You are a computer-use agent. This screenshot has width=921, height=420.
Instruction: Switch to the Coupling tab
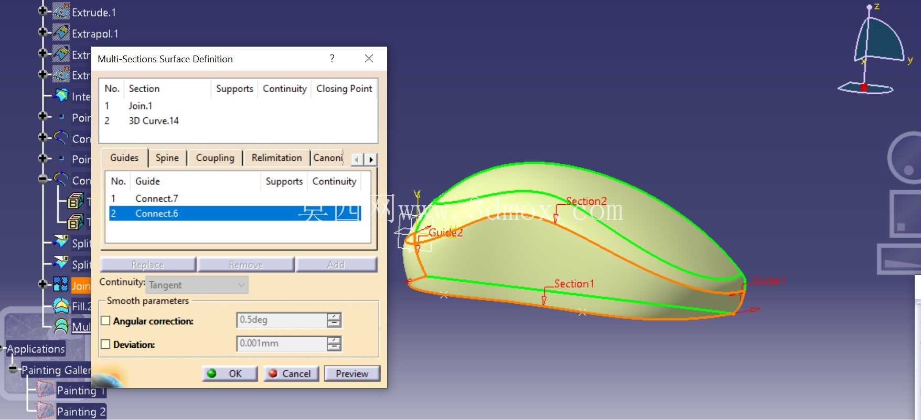pyautogui.click(x=215, y=158)
